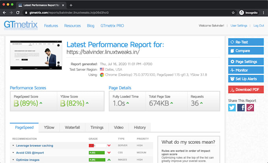Open User Settings
The width and height of the screenshot is (268, 163).
pyautogui.click(x=239, y=26)
